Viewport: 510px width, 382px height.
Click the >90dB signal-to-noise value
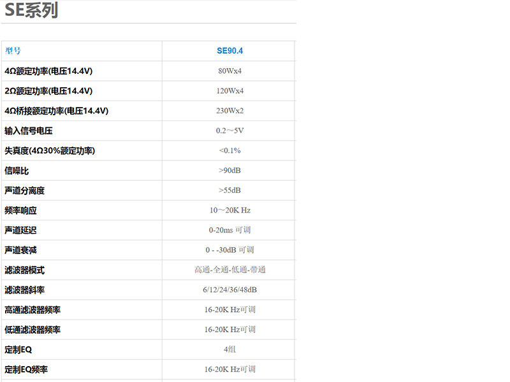click(x=229, y=171)
